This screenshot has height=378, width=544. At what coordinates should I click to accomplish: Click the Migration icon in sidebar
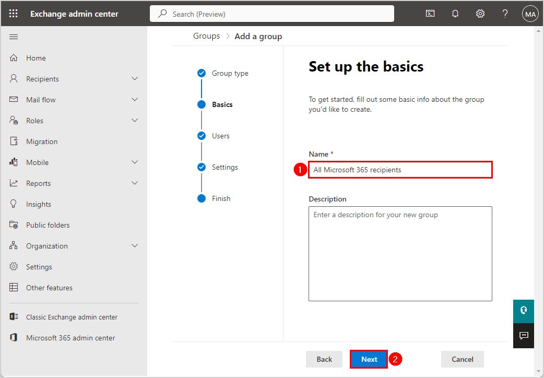14,141
